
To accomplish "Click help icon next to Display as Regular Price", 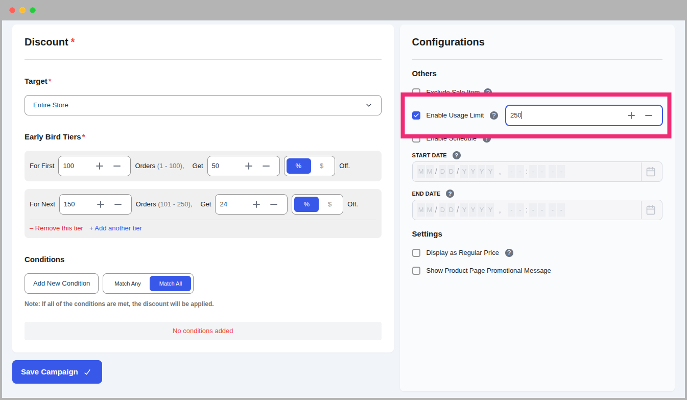I will click(x=509, y=253).
